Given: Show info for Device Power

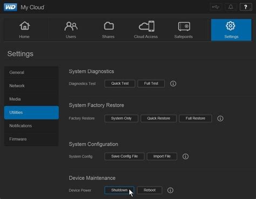Looking at the screenshot, I should pyautogui.click(x=170, y=190).
